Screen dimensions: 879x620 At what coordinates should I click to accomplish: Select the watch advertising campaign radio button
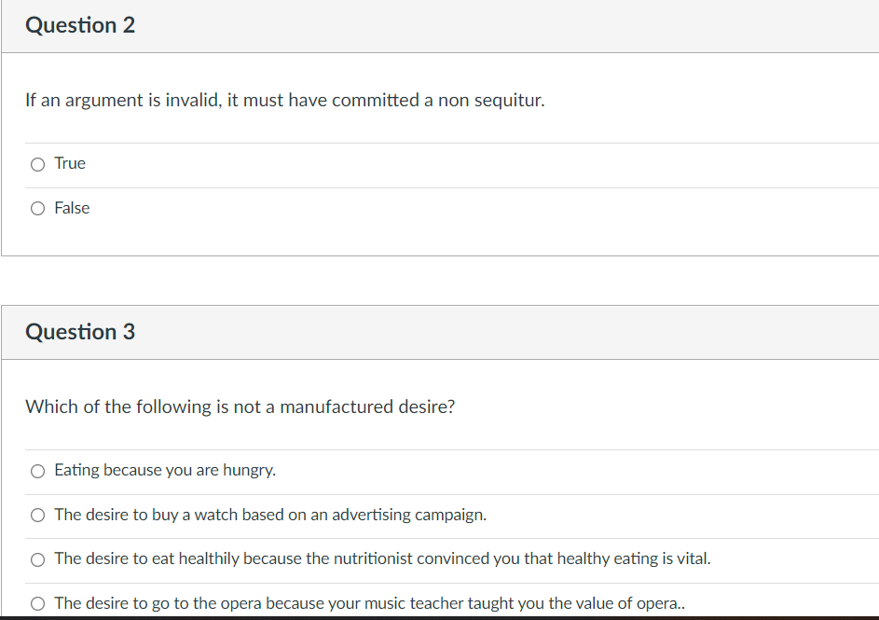(x=37, y=515)
